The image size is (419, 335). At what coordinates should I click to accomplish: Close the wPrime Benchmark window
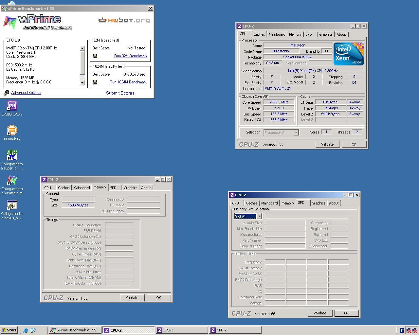coord(150,9)
